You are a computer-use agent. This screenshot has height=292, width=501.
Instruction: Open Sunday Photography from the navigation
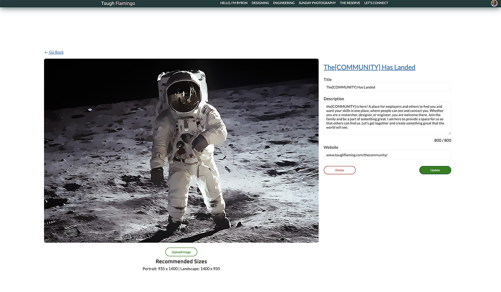click(317, 3)
